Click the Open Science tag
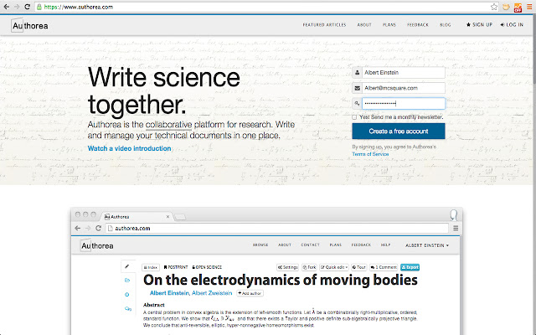The width and height of the screenshot is (536, 335). click(207, 267)
